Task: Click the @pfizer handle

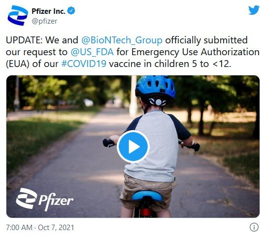Action: 44,21
